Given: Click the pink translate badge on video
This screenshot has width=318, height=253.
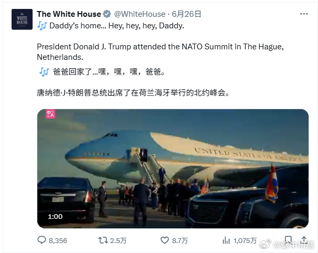Looking at the screenshot, I should pos(50,114).
